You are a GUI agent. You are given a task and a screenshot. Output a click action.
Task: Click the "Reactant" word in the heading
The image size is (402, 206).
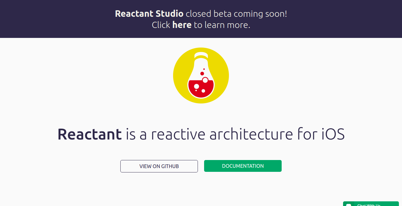pyautogui.click(x=90, y=134)
